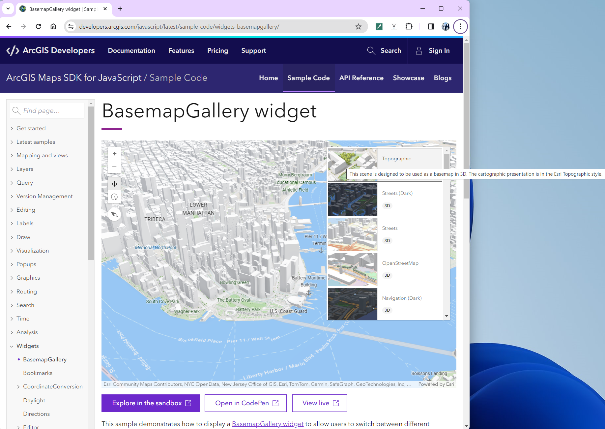The width and height of the screenshot is (605, 429).
Task: Switch to the API Reference tab
Action: (361, 78)
